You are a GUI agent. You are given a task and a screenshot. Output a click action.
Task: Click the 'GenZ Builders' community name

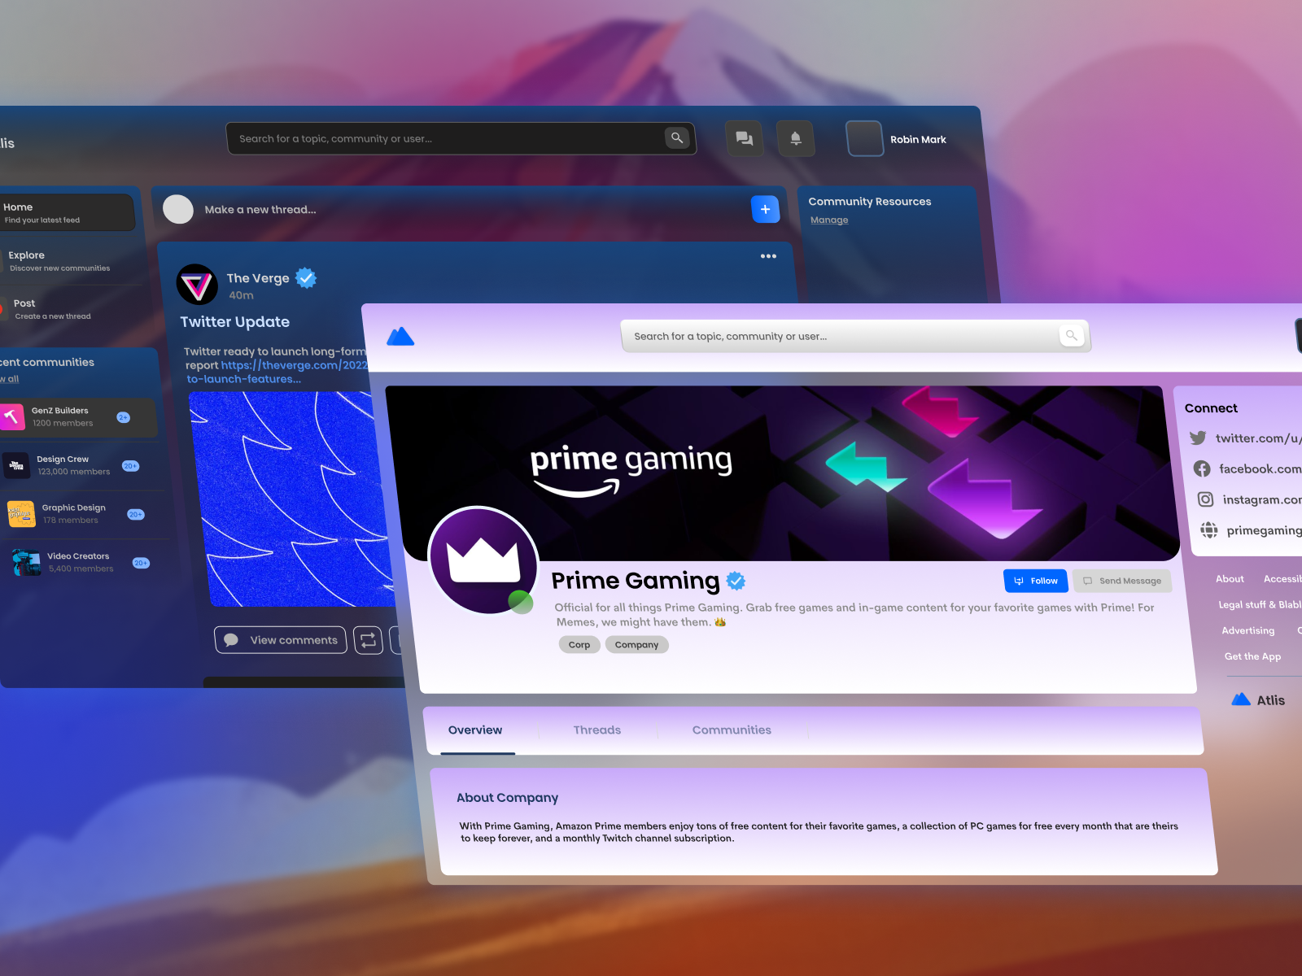coord(60,411)
